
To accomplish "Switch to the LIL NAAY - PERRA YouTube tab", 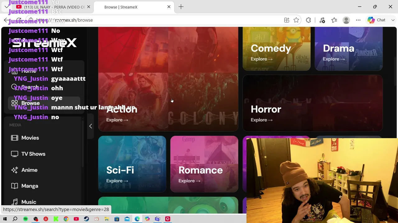I will [x=53, y=7].
